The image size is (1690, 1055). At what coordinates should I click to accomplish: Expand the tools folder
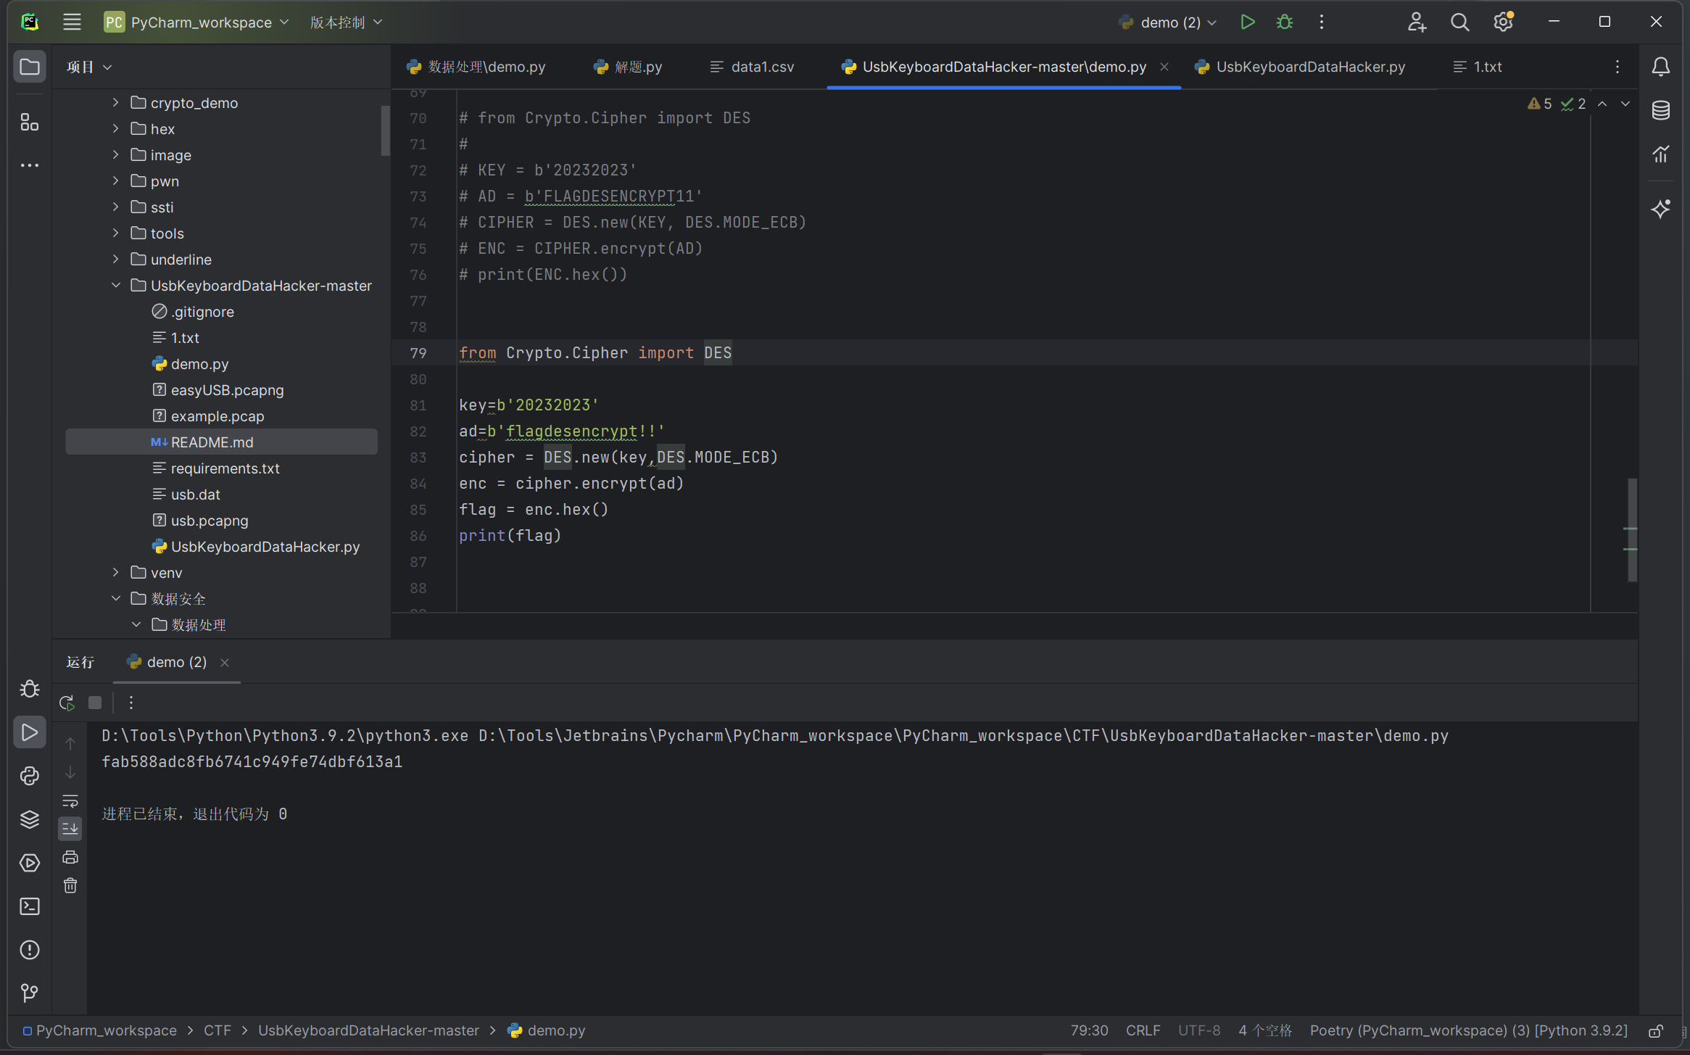116,233
